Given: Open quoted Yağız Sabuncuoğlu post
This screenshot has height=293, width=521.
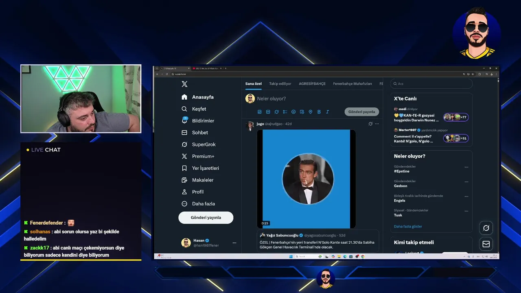Looking at the screenshot, I should click(x=318, y=241).
